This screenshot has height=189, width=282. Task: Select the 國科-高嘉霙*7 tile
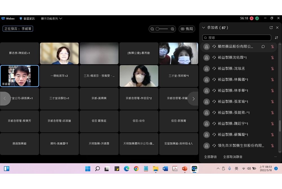59,144
